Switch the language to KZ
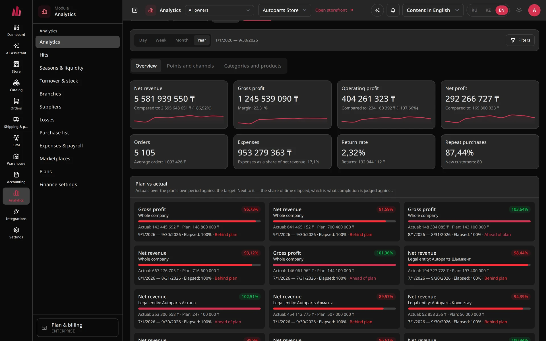 (488, 10)
